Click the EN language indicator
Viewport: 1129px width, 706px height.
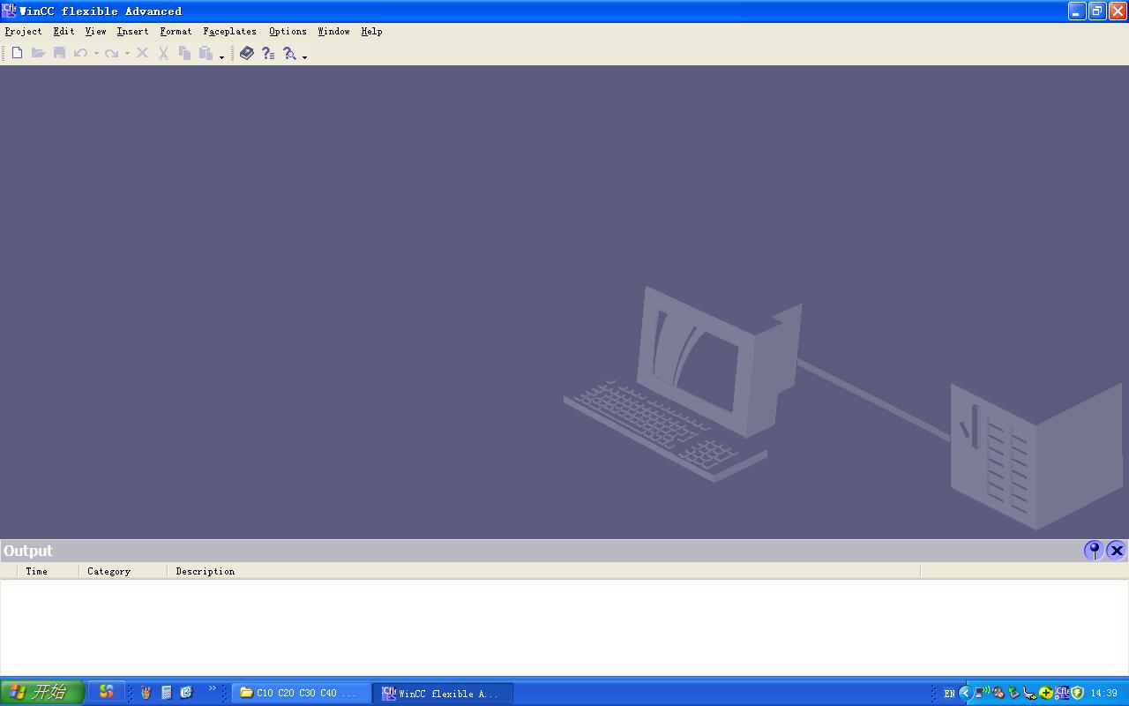[949, 694]
